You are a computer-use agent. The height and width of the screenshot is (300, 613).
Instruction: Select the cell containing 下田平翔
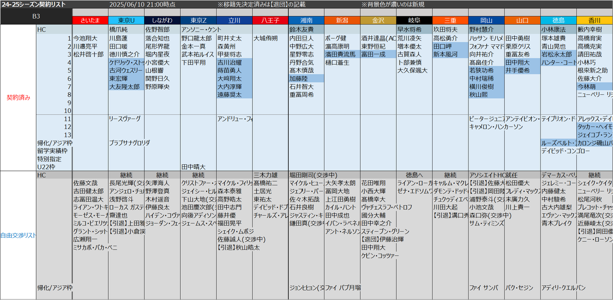(198, 62)
